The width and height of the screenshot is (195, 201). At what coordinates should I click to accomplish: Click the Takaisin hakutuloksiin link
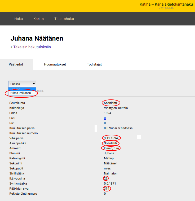click(x=32, y=47)
